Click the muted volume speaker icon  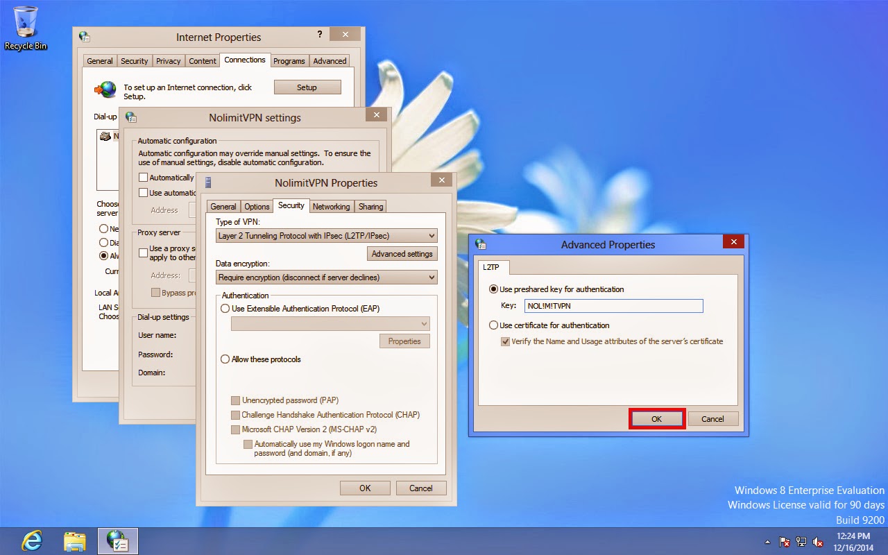[x=819, y=542]
